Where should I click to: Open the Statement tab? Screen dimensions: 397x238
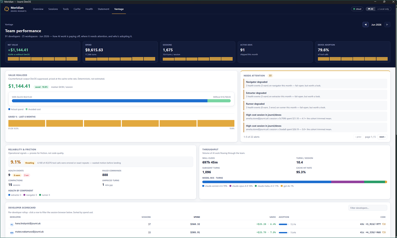click(x=104, y=9)
